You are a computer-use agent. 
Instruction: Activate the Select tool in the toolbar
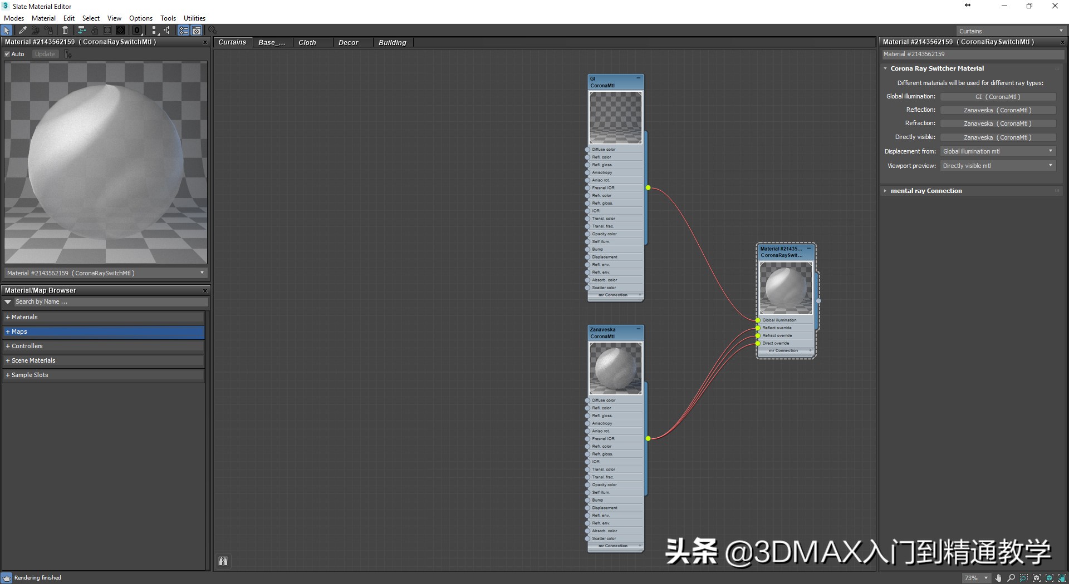pos(7,31)
